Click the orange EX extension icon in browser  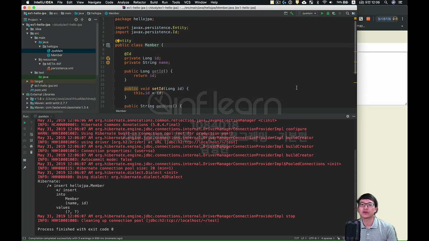pyautogui.click(x=368, y=19)
